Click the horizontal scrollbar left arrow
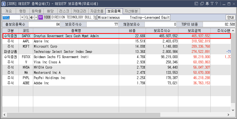This screenshot has height=119, width=237. [4, 115]
